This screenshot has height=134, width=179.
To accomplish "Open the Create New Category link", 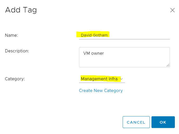I will 101,90.
